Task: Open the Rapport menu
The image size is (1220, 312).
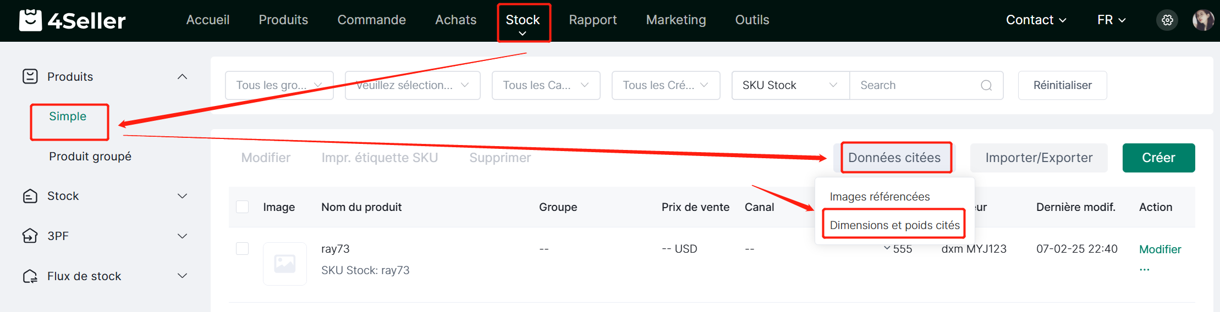Action: pos(592,20)
